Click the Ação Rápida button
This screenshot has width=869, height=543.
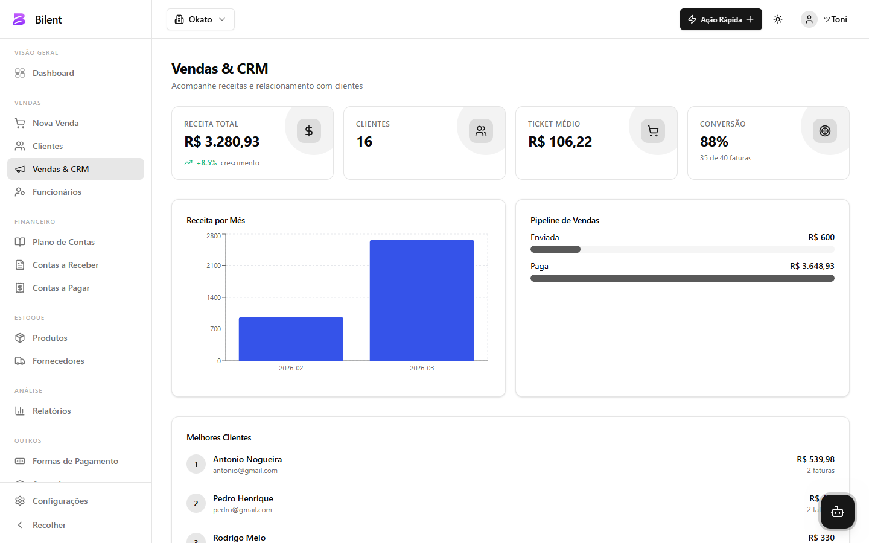(721, 19)
